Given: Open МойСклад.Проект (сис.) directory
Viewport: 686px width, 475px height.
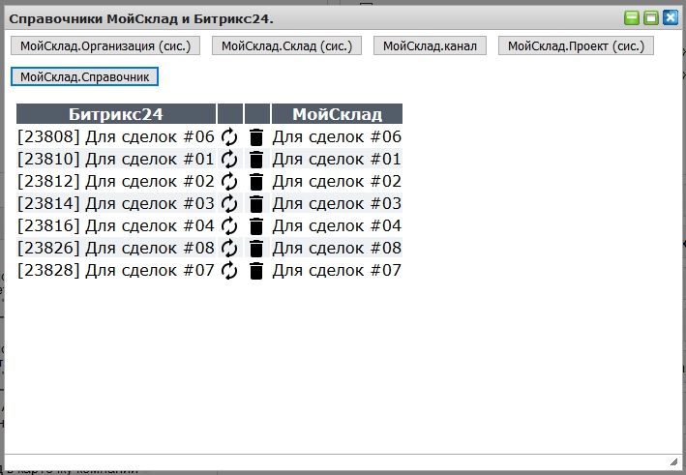Looking at the screenshot, I should [576, 45].
